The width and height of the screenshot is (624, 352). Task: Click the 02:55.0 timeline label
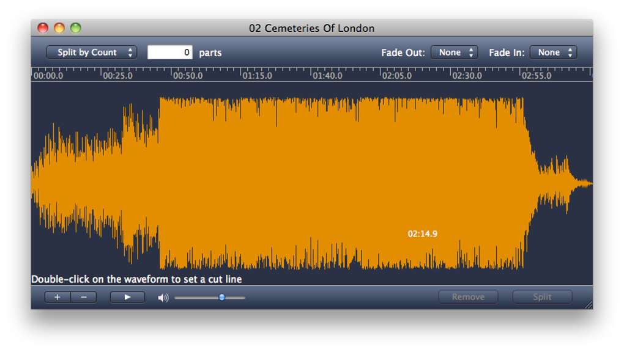tap(537, 76)
